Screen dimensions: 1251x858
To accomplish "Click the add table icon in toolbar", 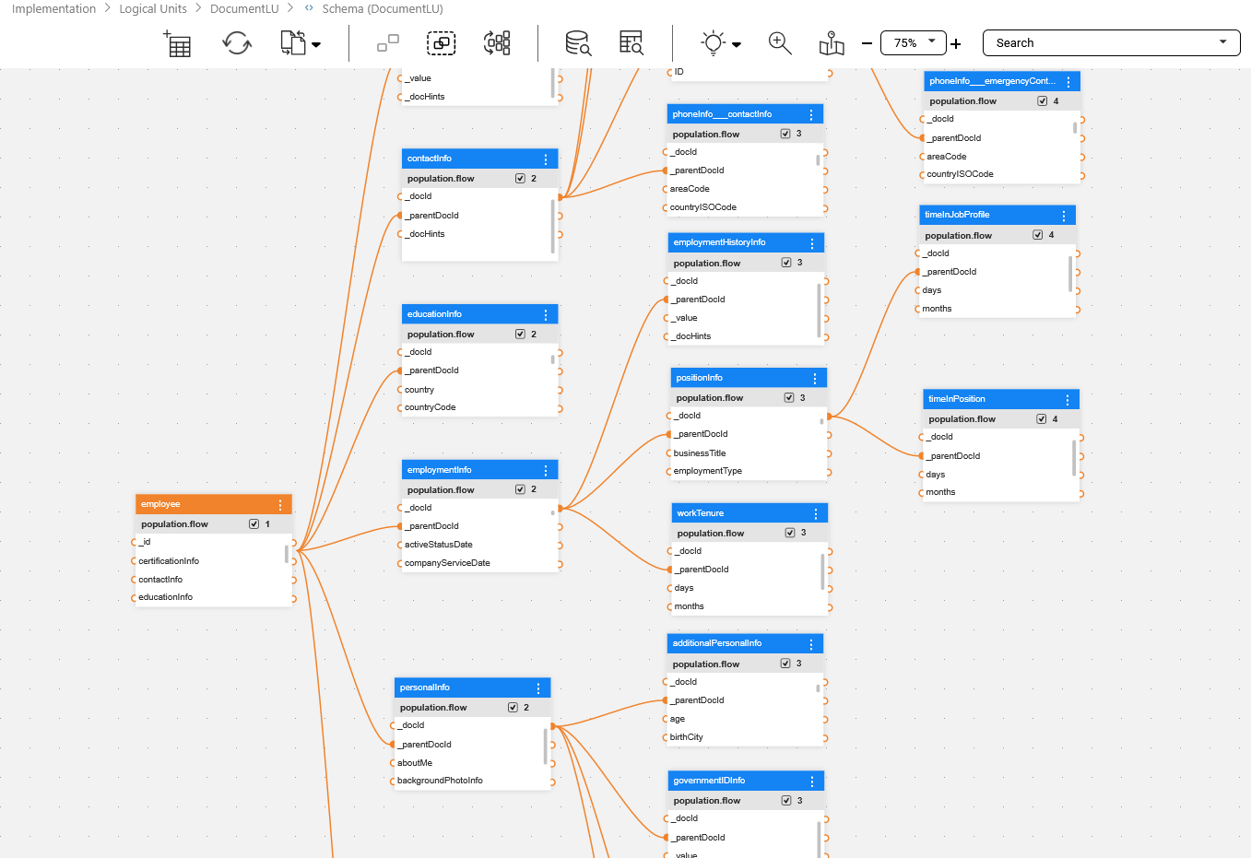I will (x=177, y=43).
